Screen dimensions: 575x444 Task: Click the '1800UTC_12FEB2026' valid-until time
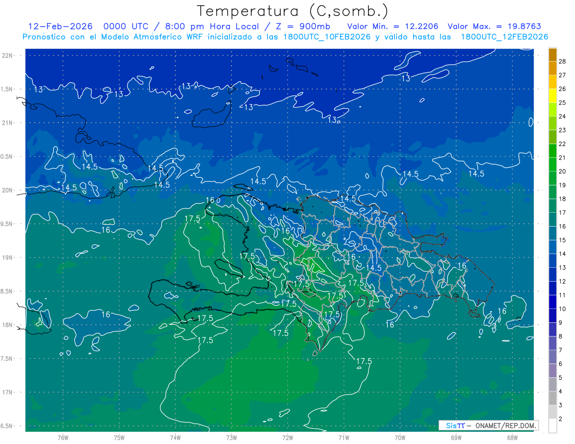pyautogui.click(x=505, y=37)
